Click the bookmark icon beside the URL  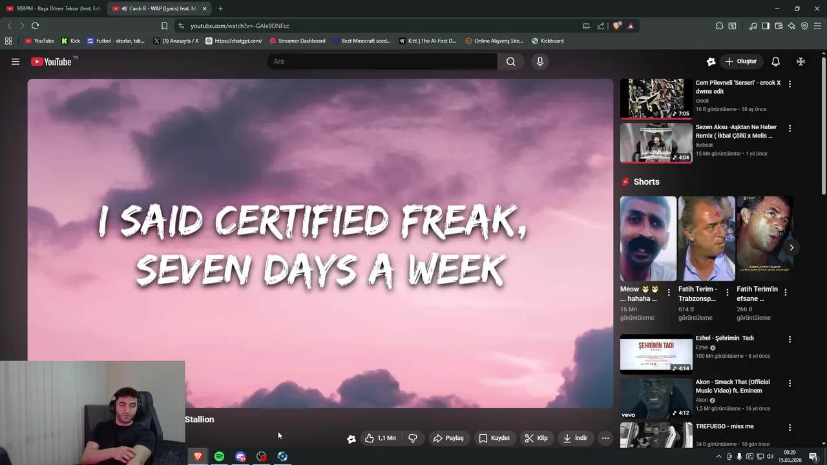coord(164,26)
